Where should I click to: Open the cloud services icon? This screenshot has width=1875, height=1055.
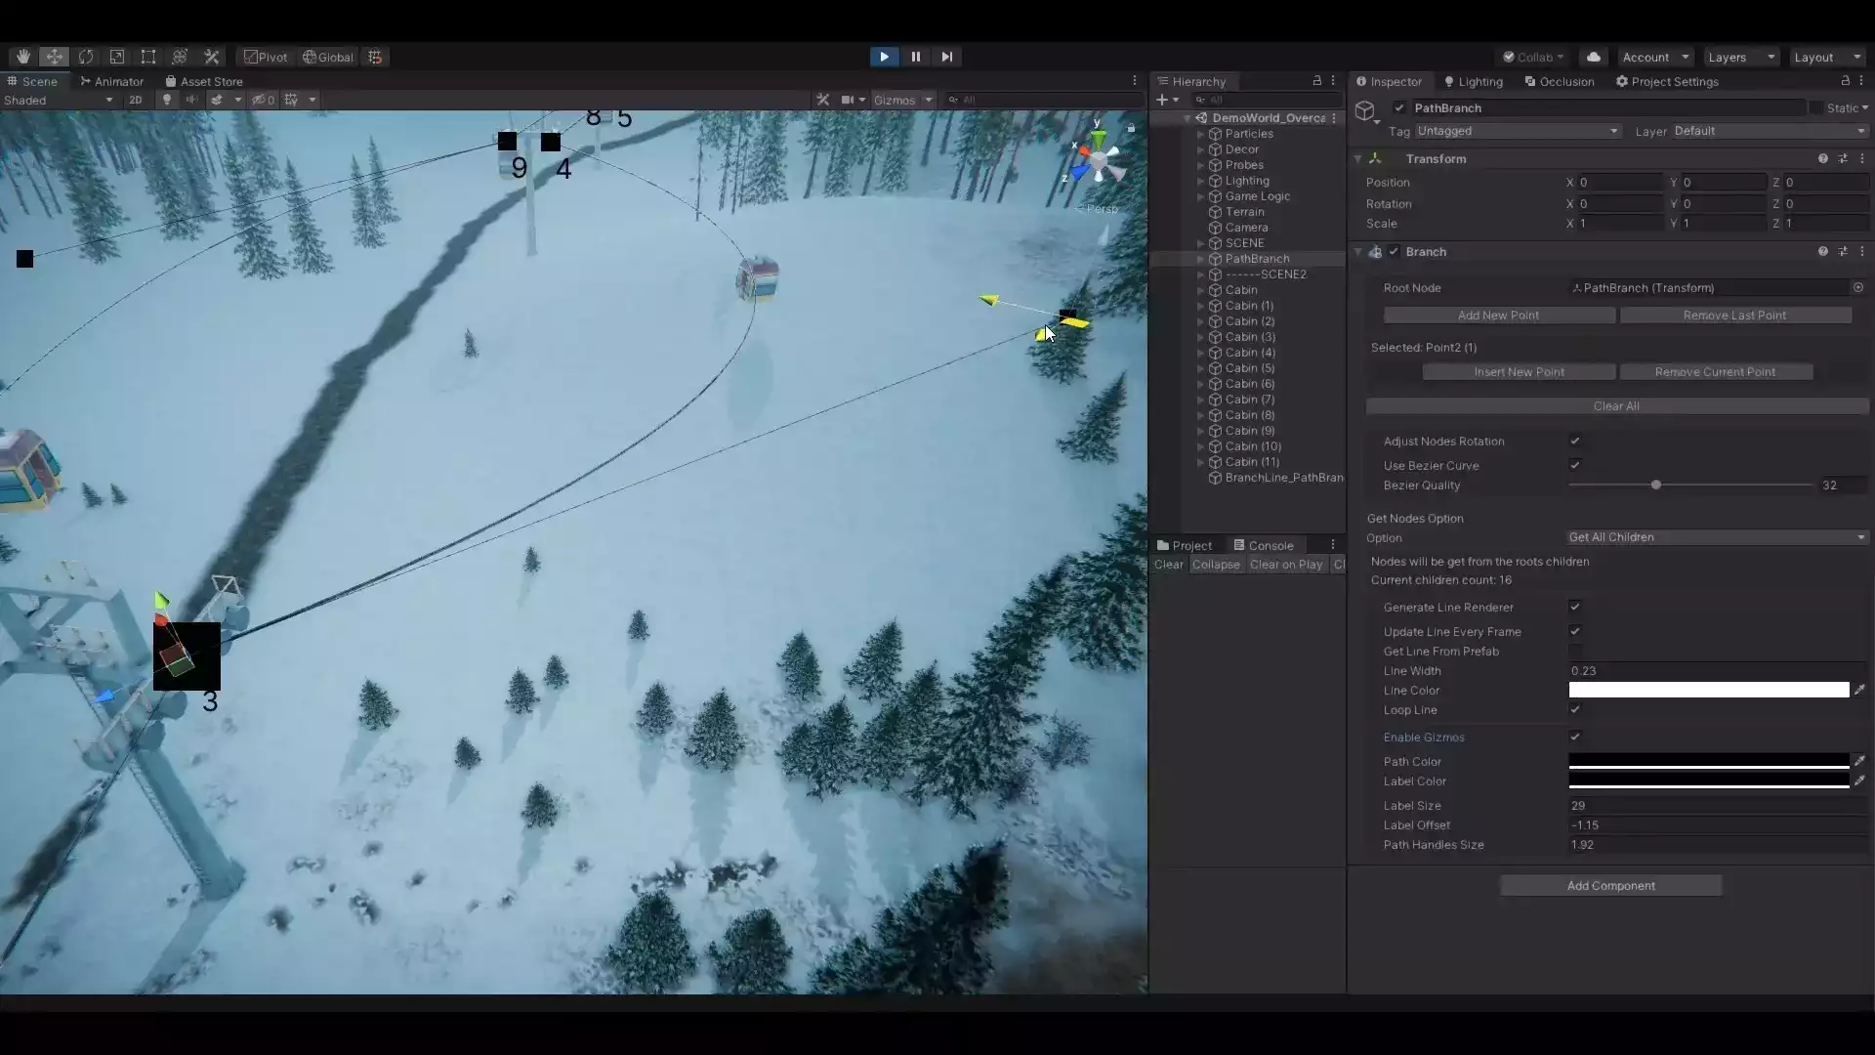pyautogui.click(x=1593, y=57)
